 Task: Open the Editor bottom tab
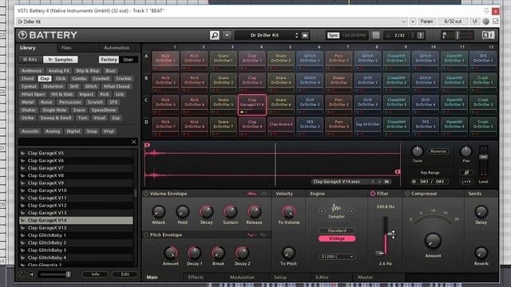click(322, 277)
